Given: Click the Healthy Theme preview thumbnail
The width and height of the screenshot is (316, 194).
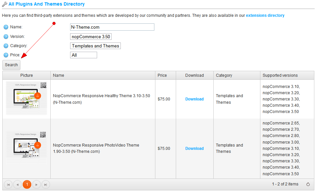Looking at the screenshot, I should pyautogui.click(x=26, y=98).
